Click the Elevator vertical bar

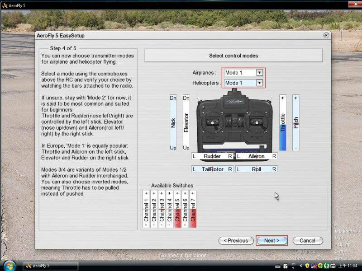pyautogui.click(x=186, y=123)
